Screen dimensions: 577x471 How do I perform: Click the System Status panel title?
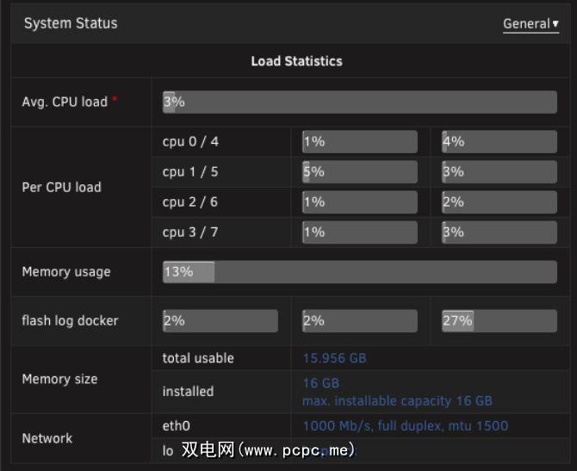click(x=71, y=23)
